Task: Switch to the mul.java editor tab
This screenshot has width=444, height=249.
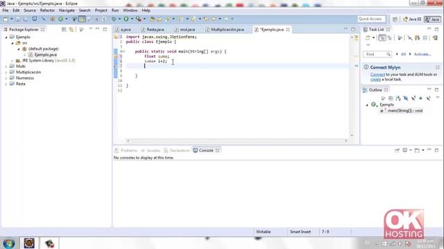Action: [x=185, y=29]
